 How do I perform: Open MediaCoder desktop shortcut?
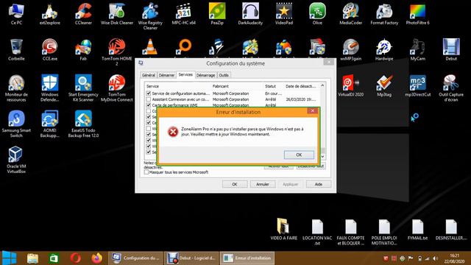(x=350, y=13)
